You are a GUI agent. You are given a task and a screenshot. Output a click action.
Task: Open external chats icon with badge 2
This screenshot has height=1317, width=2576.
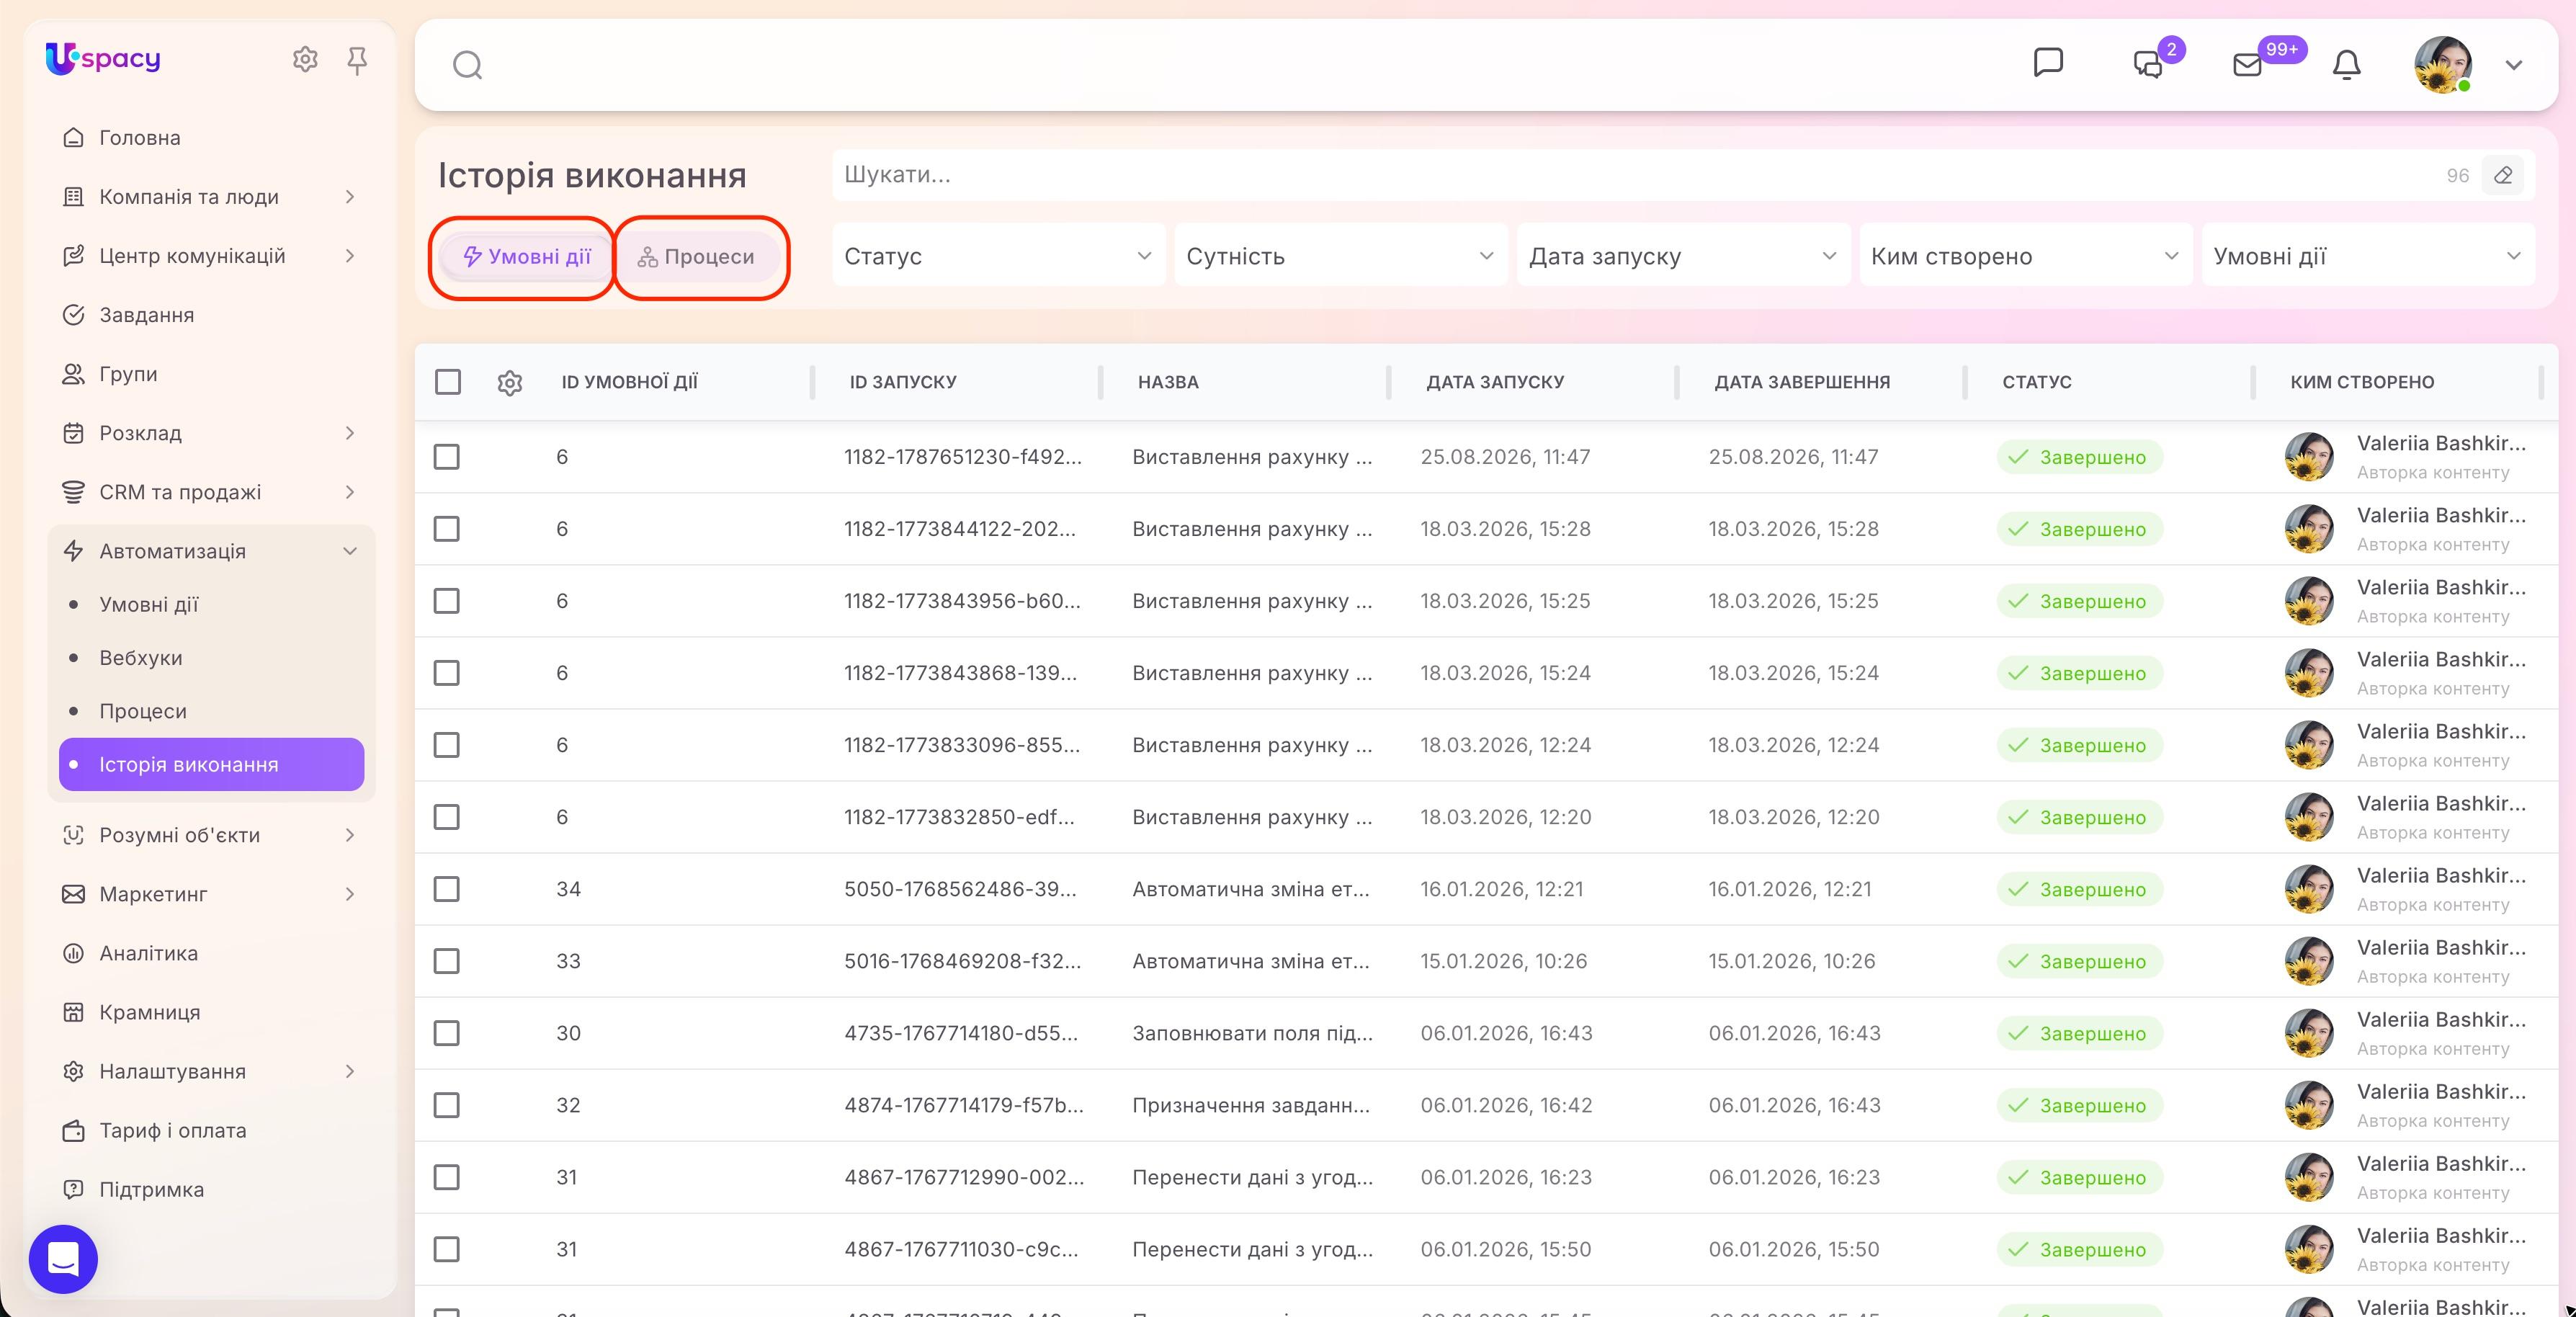click(2147, 65)
